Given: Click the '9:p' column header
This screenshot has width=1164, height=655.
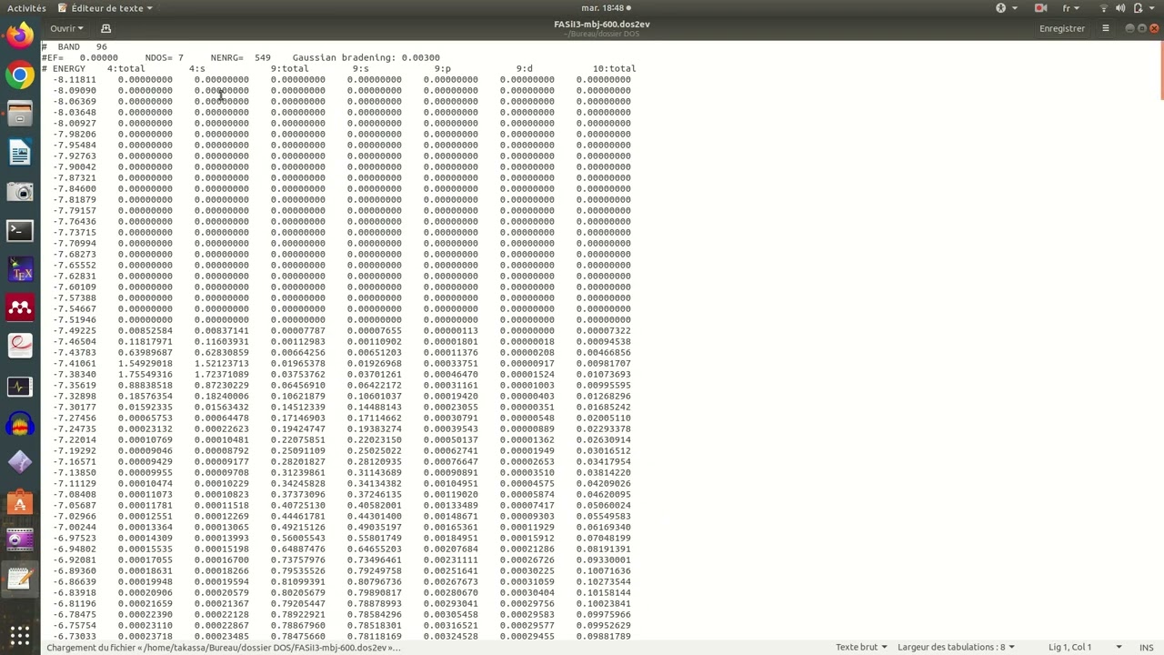Looking at the screenshot, I should pos(442,68).
